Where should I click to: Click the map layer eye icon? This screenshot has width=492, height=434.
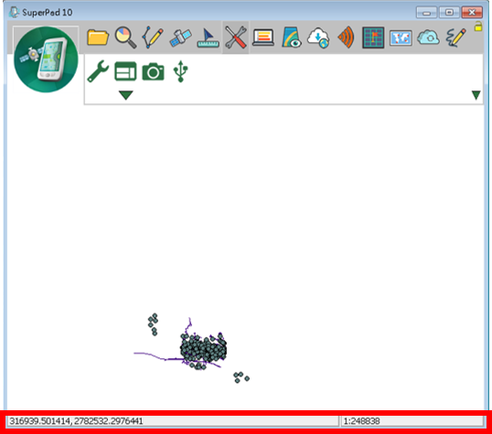click(x=291, y=37)
